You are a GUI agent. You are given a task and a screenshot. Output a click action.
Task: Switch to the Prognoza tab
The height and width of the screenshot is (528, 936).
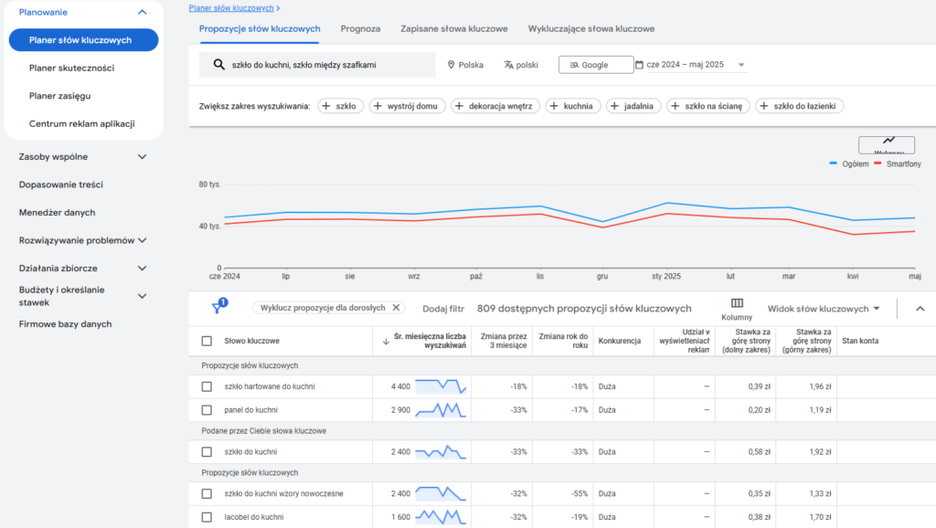(360, 28)
